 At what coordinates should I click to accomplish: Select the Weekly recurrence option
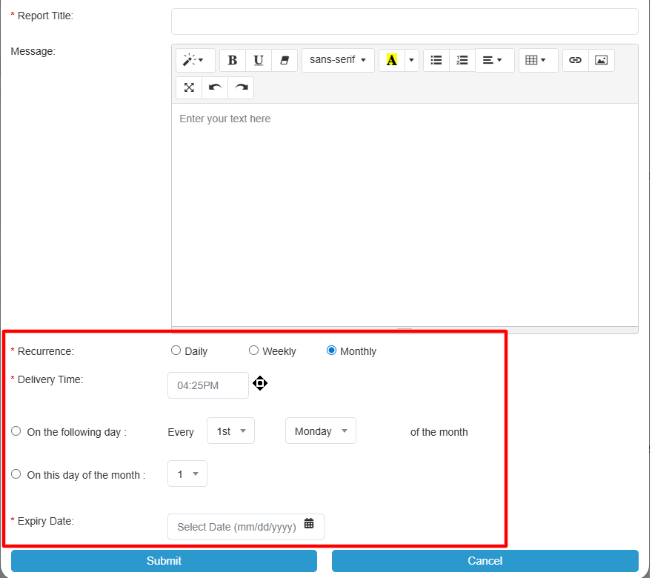(x=253, y=351)
